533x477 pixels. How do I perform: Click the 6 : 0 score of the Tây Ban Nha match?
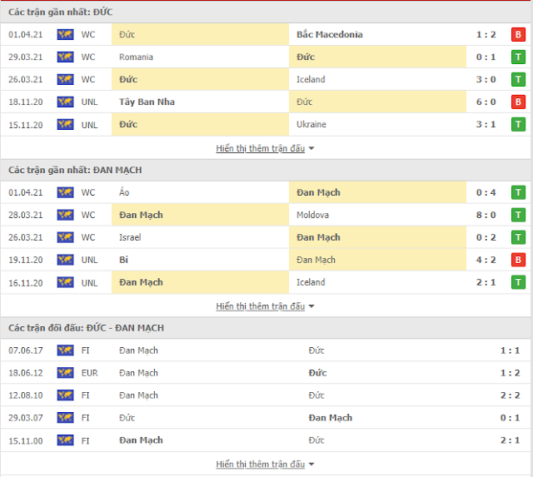486,102
